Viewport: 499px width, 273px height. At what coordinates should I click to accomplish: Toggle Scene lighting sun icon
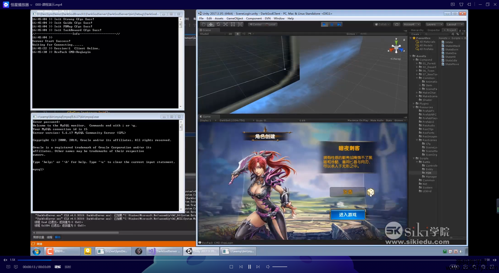(238, 34)
